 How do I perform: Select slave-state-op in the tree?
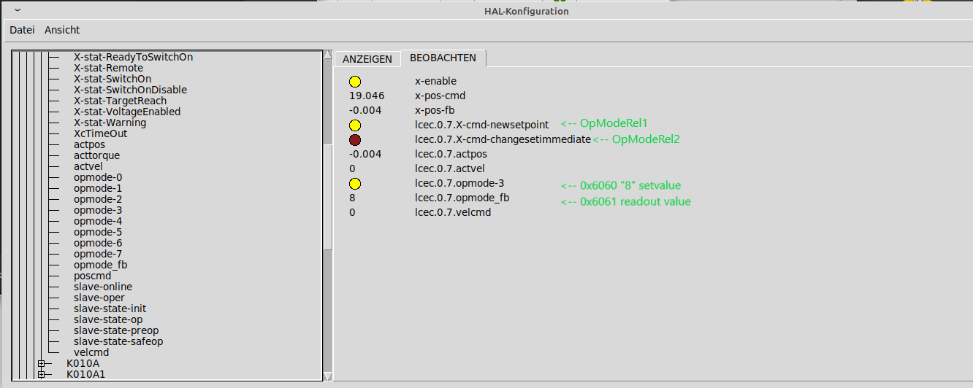108,319
